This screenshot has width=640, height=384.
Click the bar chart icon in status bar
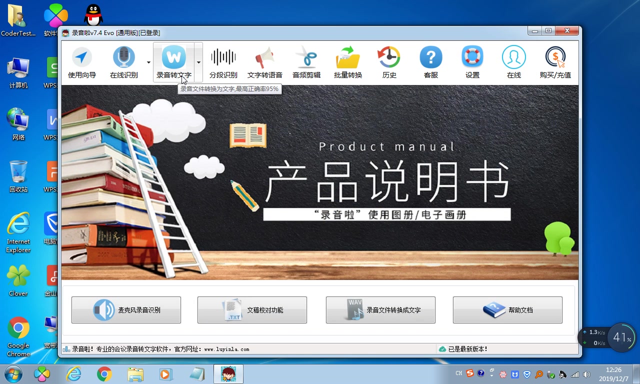[66, 349]
